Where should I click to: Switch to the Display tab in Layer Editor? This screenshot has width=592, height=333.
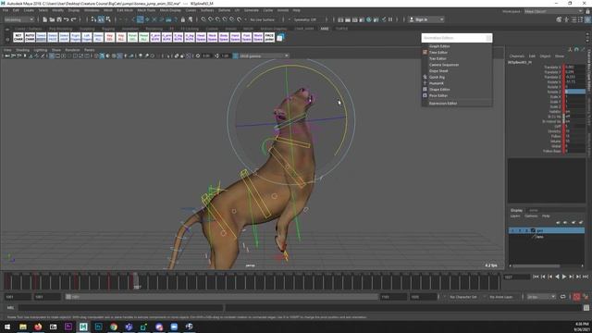516,210
